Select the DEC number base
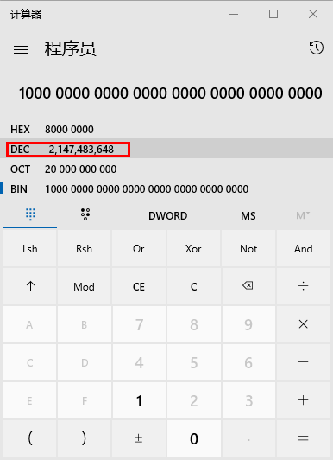Viewport: 333px width, 460px height. click(x=166, y=150)
